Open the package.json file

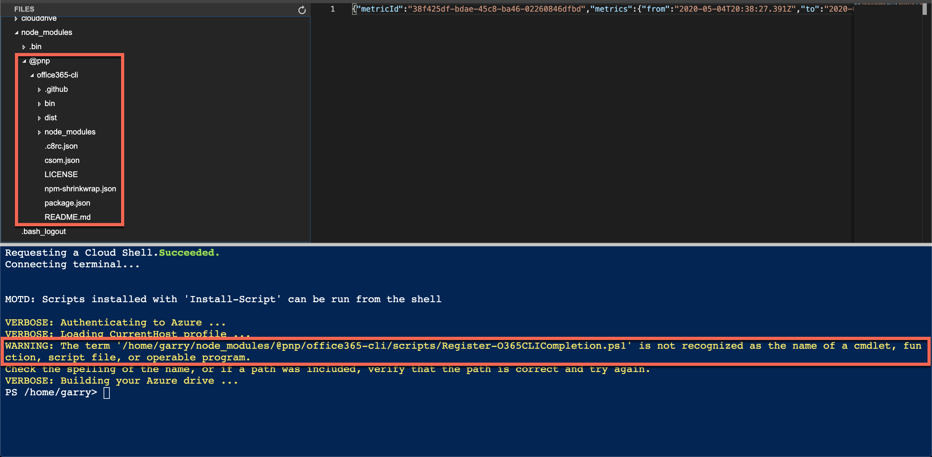(x=67, y=203)
